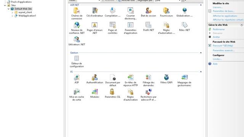Click Afficher les applications link
Viewport: 244px width, 137px height.
(225, 16)
